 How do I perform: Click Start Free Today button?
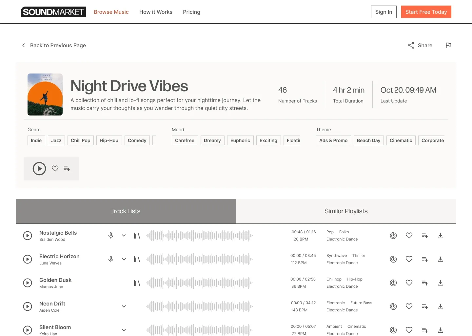tap(426, 12)
